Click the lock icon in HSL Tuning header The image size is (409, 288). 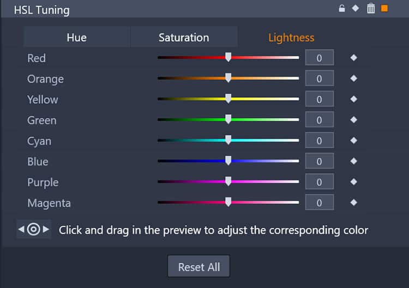point(342,9)
